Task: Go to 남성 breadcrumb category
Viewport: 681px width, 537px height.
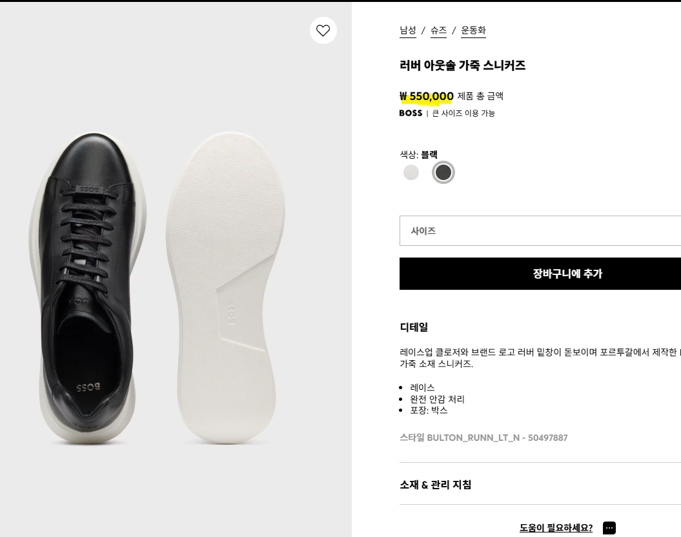Action: click(x=408, y=30)
